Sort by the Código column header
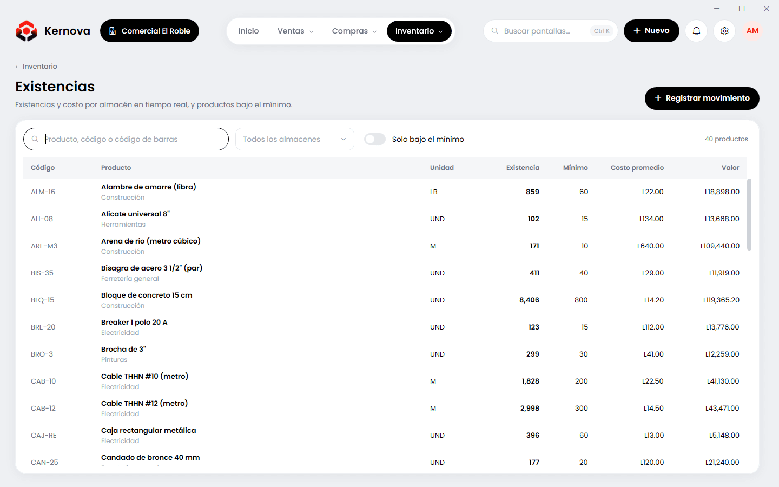 (43, 168)
